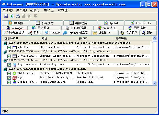The height and width of the screenshot is (115, 159).
Task: Uncheck the 360Safetray checkbox
Action: point(9,73)
